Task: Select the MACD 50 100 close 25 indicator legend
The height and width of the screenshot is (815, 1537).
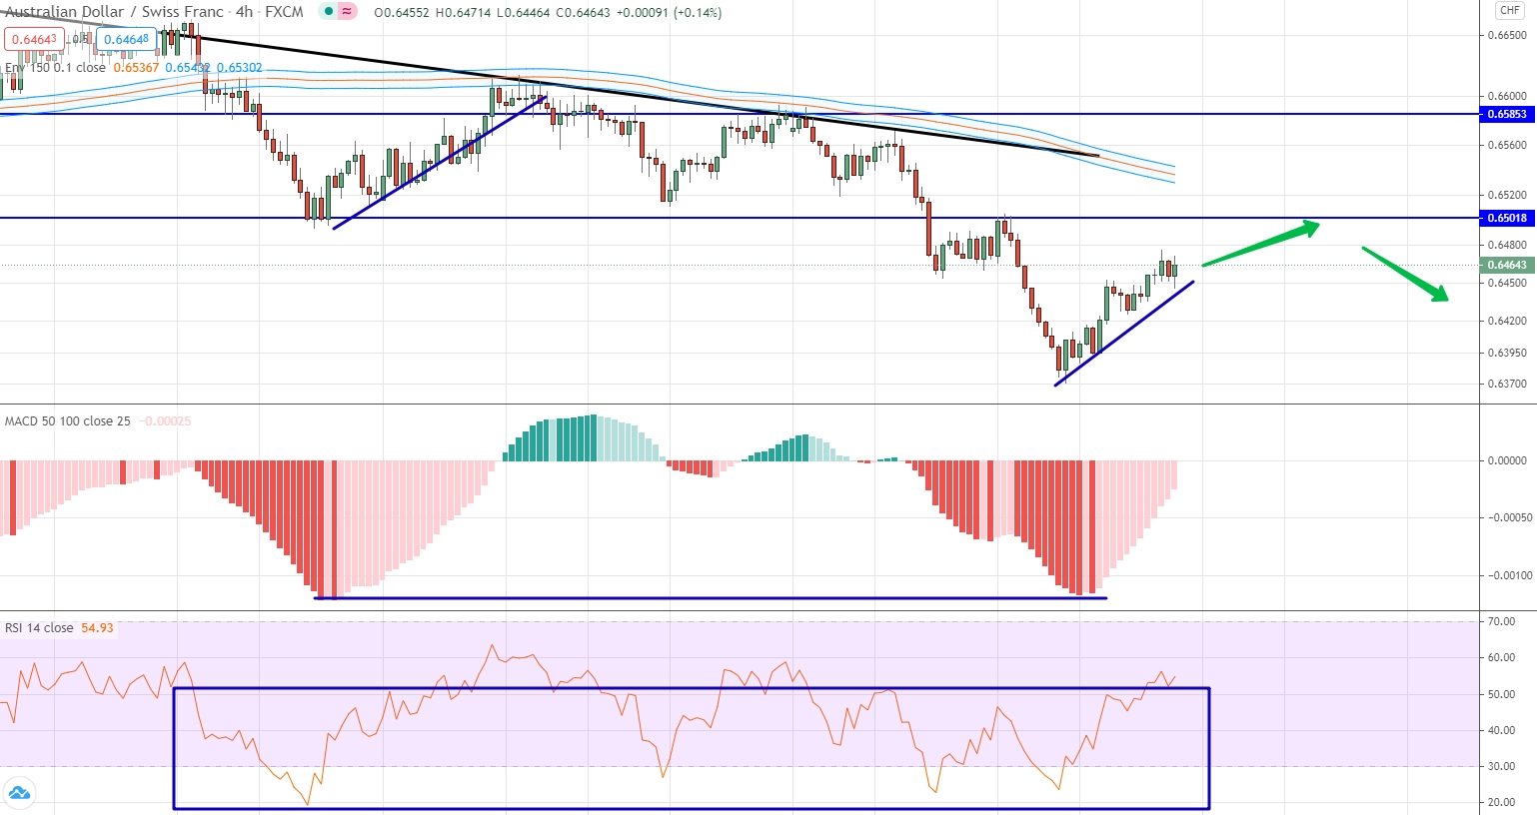Action: pyautogui.click(x=68, y=421)
